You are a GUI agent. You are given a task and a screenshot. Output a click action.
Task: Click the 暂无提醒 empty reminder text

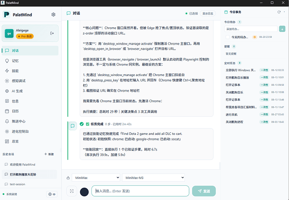231,54
